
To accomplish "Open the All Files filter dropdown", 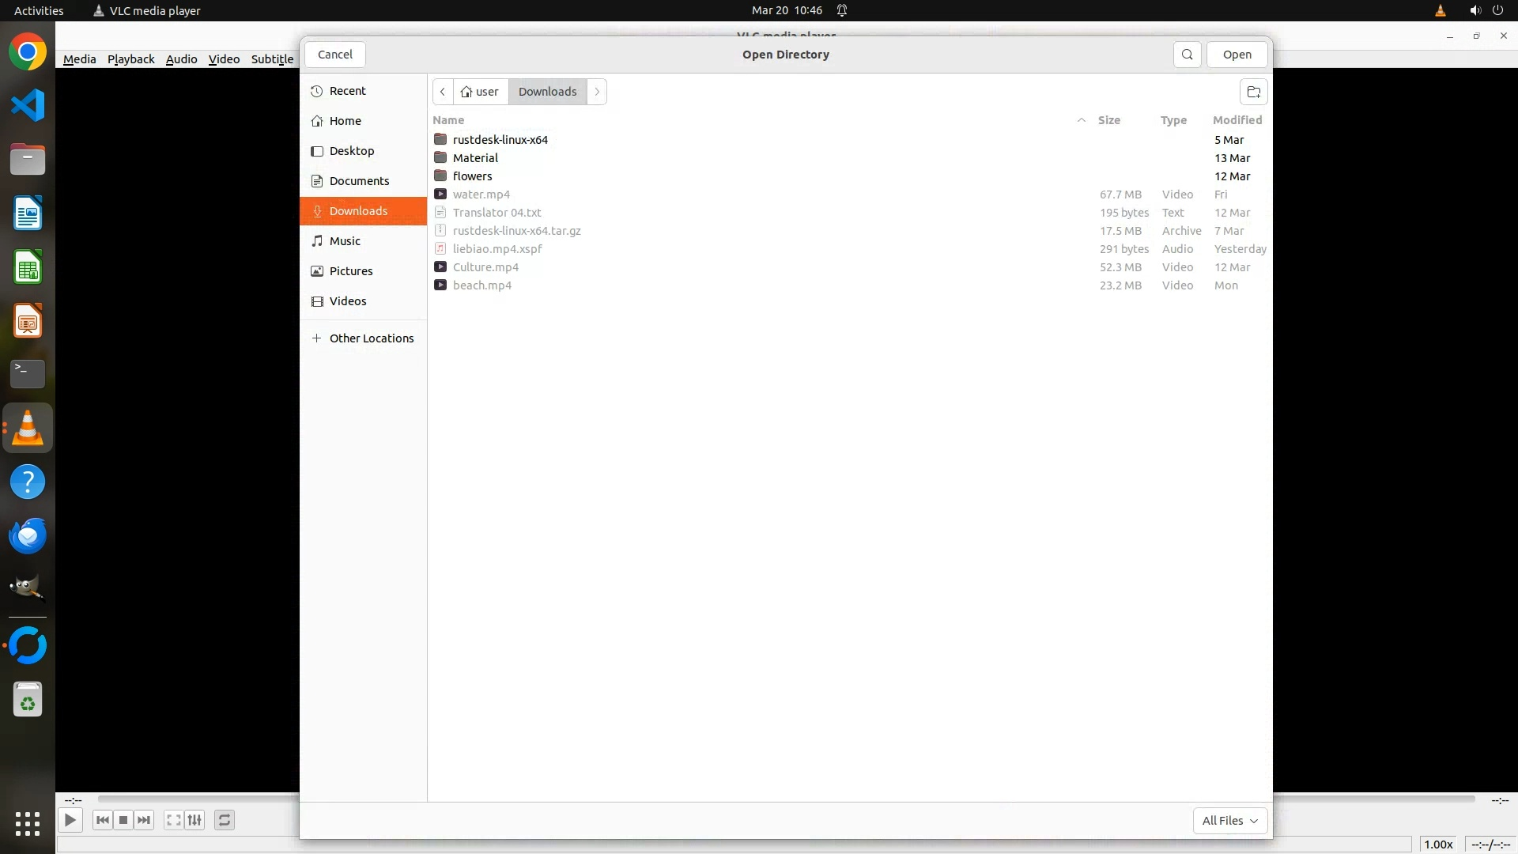I will pos(1229,820).
